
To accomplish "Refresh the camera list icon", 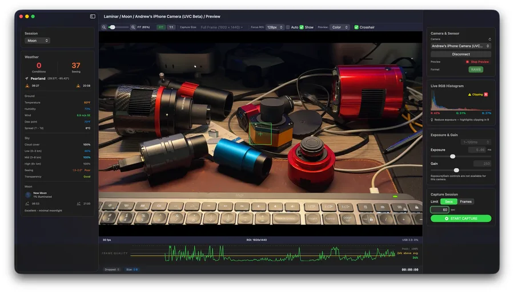I will click(490, 39).
